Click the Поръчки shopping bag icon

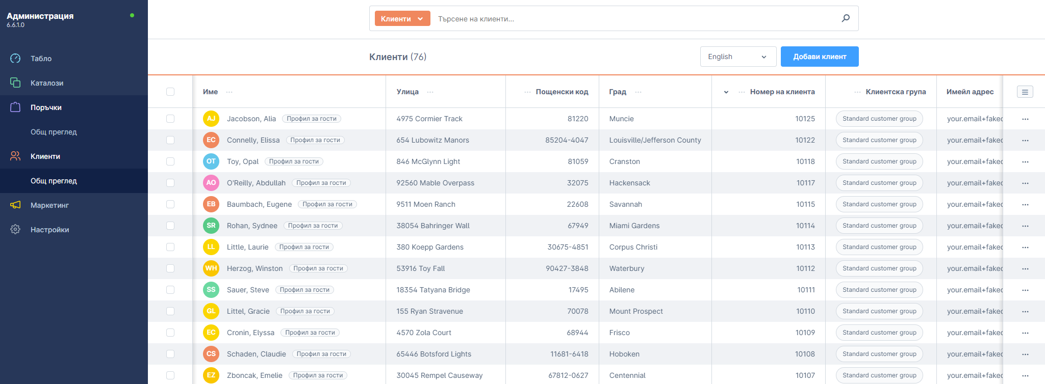15,107
